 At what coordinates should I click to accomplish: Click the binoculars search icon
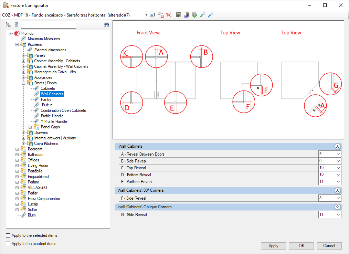[x=106, y=24]
